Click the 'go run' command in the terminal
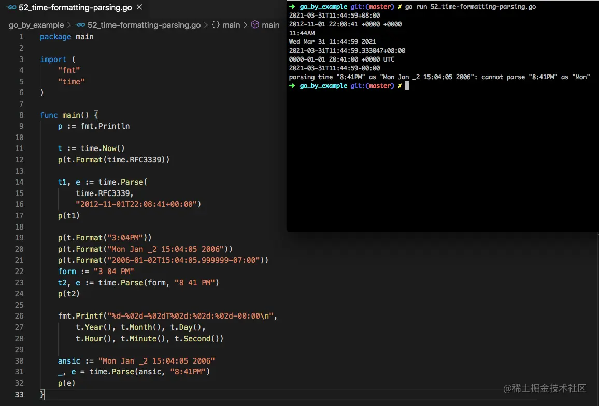599x406 pixels. 470,7
